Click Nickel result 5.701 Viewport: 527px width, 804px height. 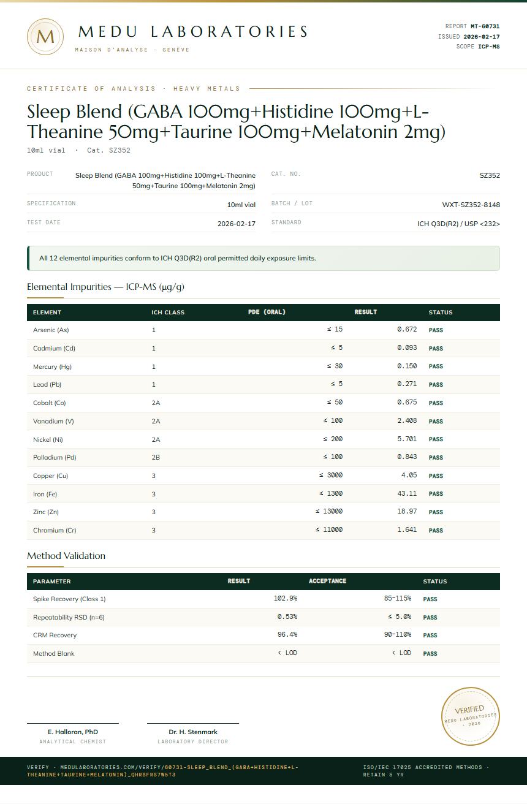tap(407, 439)
